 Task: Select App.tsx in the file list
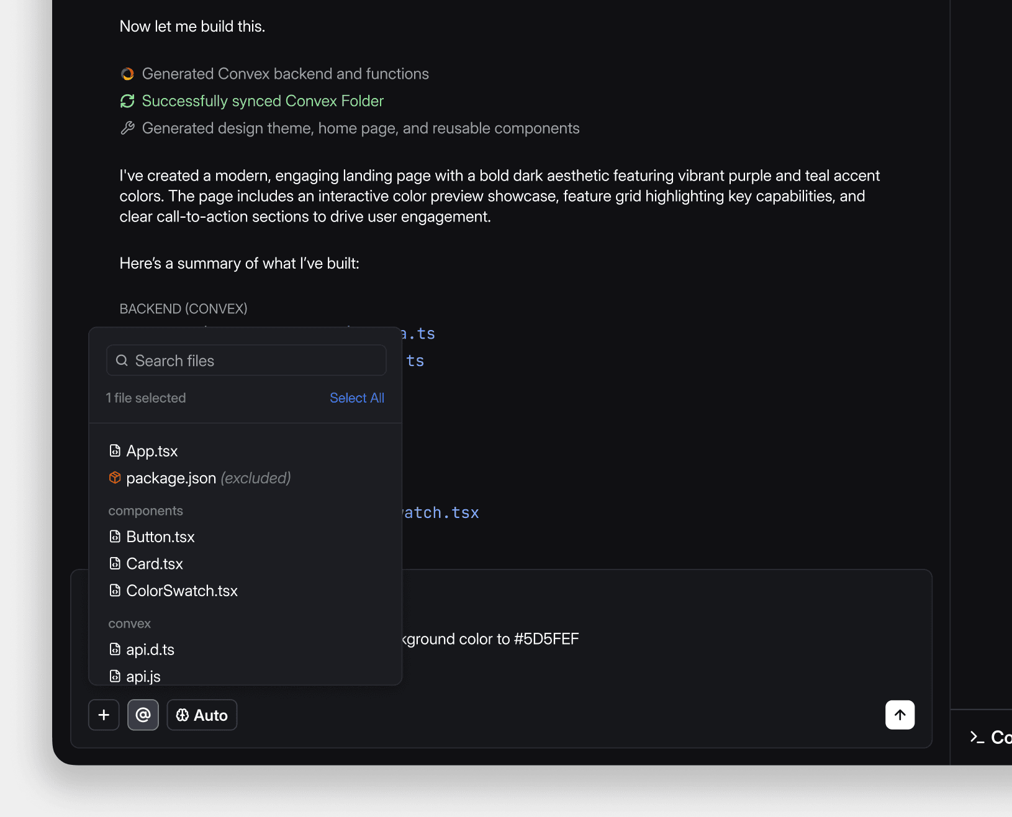point(151,451)
